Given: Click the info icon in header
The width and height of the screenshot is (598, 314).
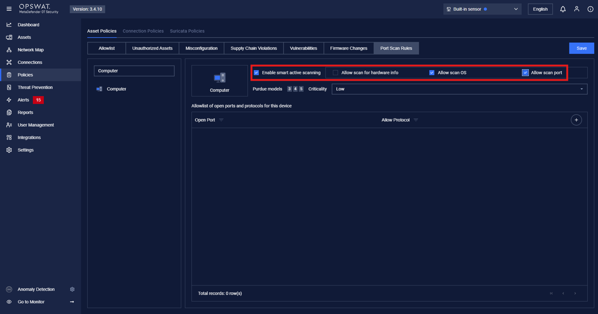Looking at the screenshot, I should (591, 9).
